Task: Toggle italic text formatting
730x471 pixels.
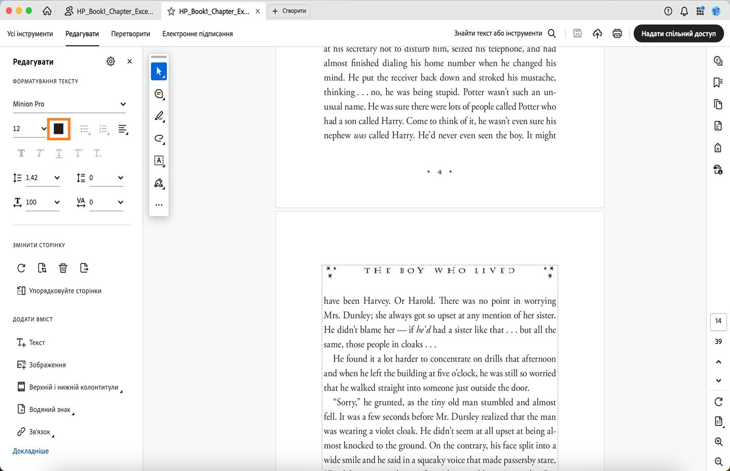Action: click(40, 153)
